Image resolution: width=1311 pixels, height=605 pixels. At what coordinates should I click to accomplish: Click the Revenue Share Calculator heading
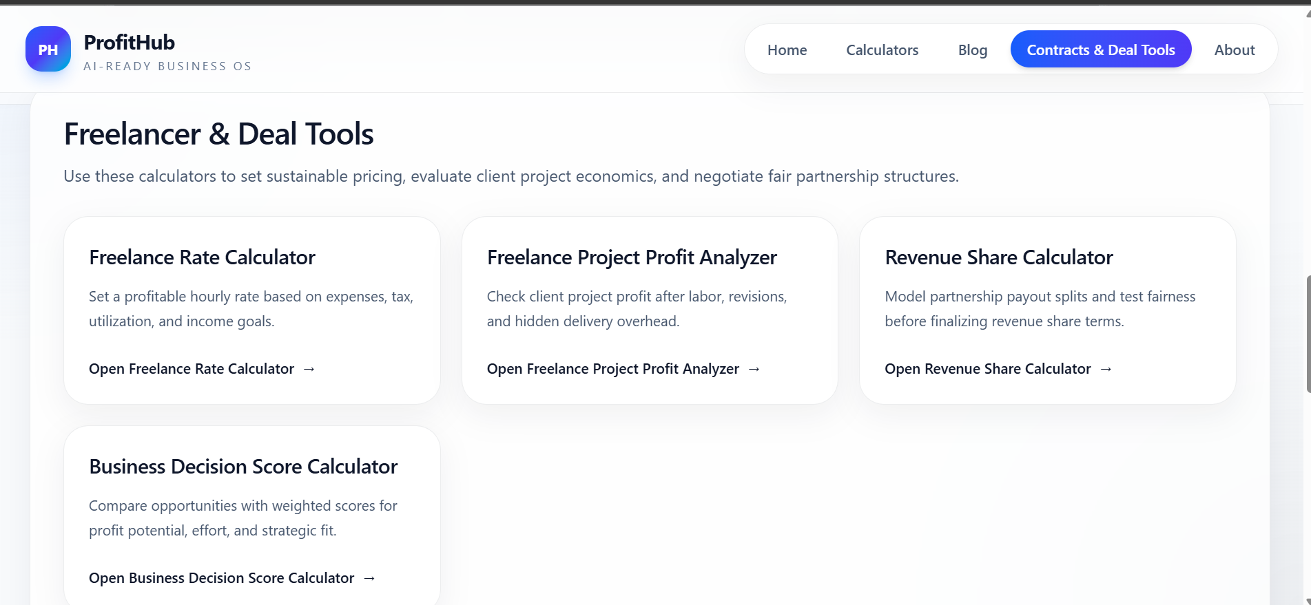[x=999, y=257]
